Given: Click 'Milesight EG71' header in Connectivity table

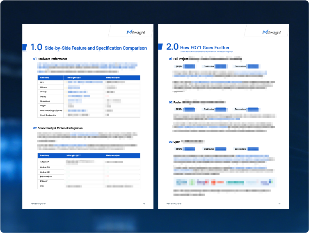Looking at the screenshot, I should click(x=73, y=155).
